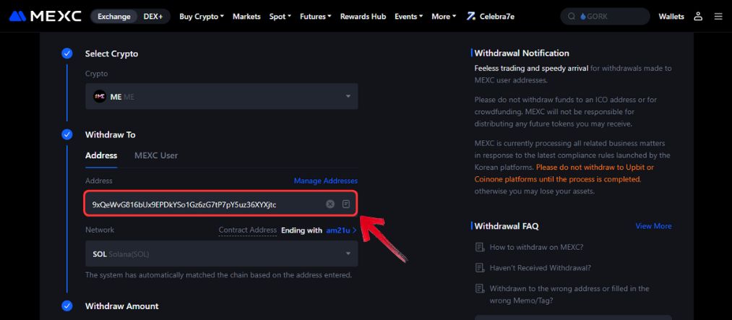This screenshot has width=732, height=320.
Task: Expand the Network SOL dropdown
Action: point(222,254)
